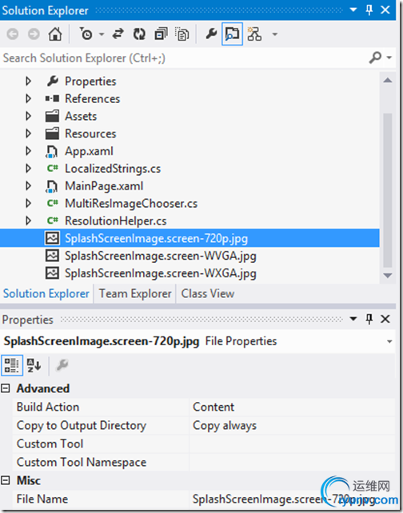
Task: Collapse the Advanced properties section
Action: click(x=6, y=388)
